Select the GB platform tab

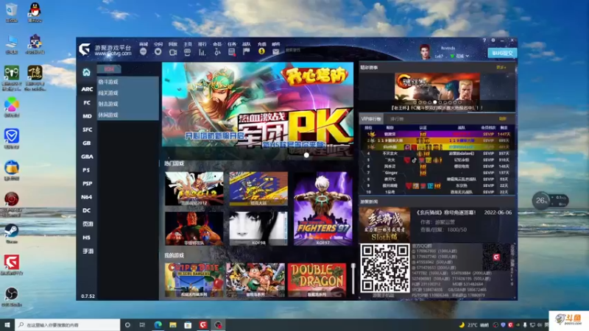[87, 143]
